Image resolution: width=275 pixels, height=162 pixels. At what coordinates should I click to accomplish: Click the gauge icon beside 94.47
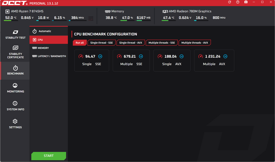pyautogui.click(x=81, y=56)
